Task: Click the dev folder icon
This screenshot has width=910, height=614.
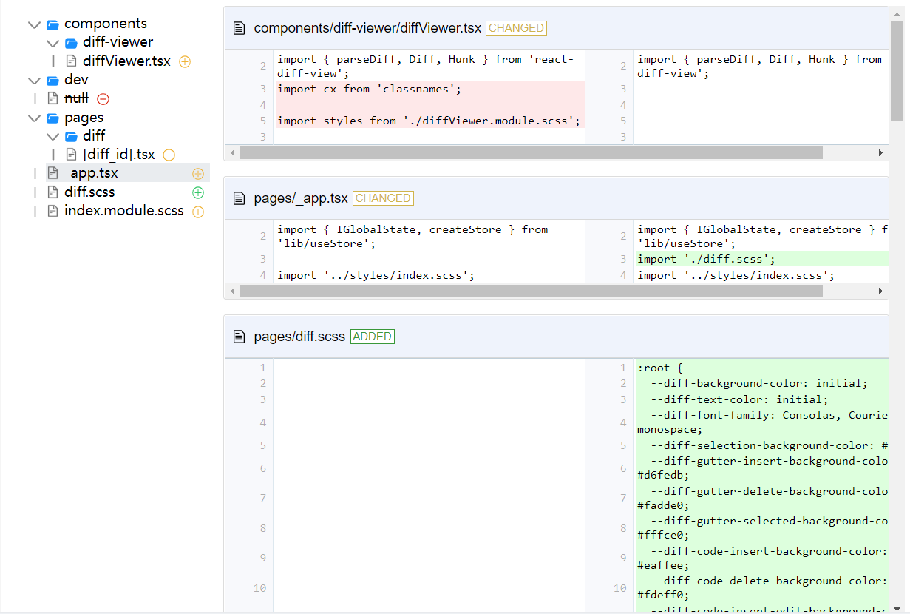Action: pos(52,81)
